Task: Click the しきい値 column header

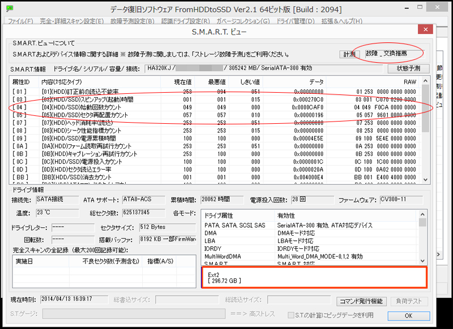Action: point(246,82)
